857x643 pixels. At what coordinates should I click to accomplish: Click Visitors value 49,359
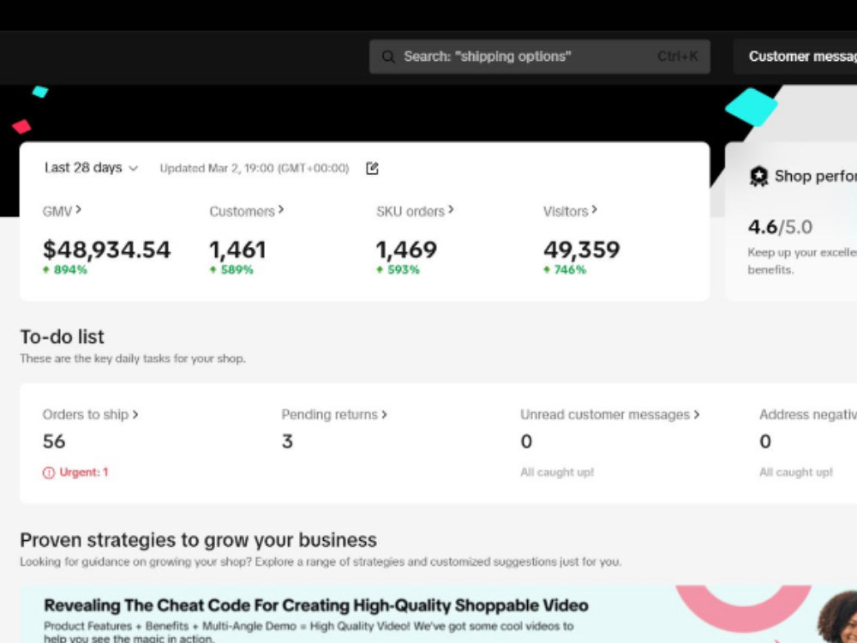click(582, 249)
